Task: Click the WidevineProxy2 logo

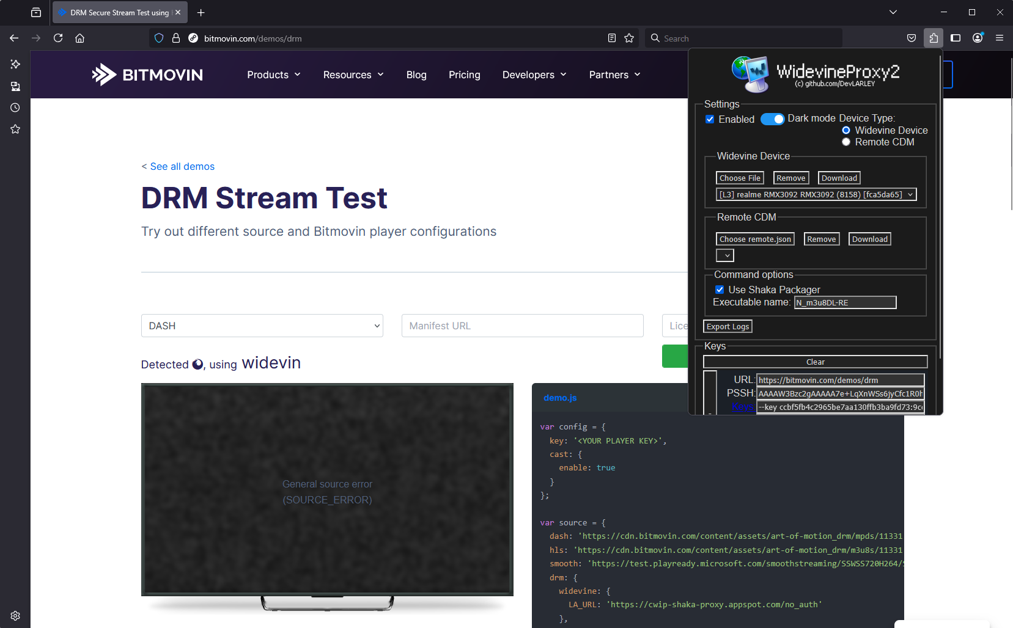Action: [816, 74]
